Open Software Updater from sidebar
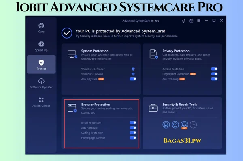This screenshot has width=243, height=161. 41,84
